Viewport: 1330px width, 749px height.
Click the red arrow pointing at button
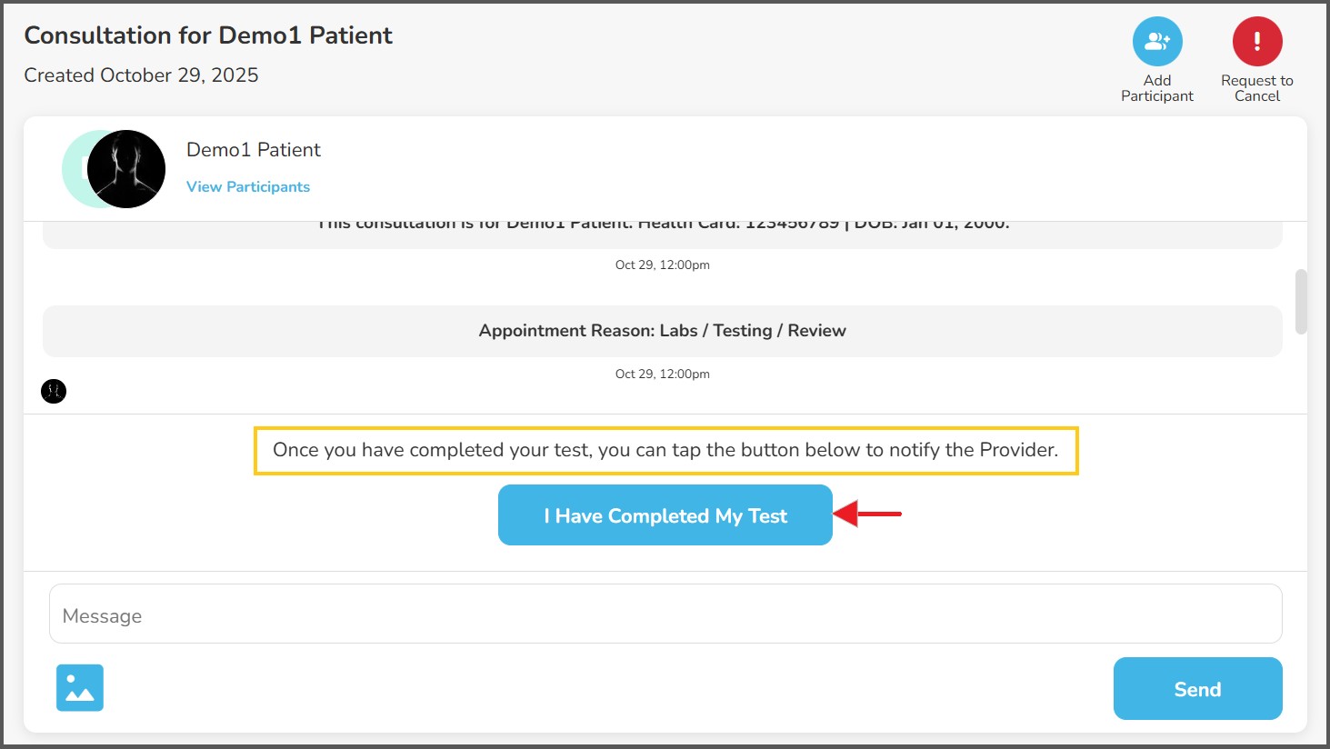tap(867, 514)
